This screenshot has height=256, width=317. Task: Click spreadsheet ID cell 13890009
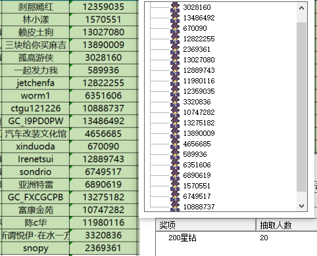tap(103, 45)
